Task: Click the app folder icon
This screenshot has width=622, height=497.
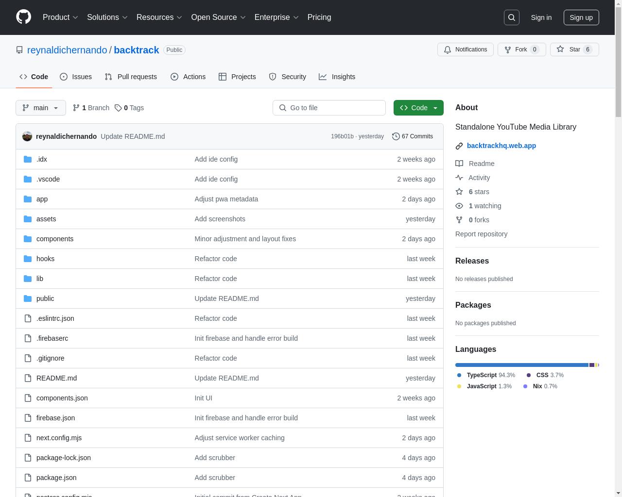Action: pyautogui.click(x=28, y=199)
